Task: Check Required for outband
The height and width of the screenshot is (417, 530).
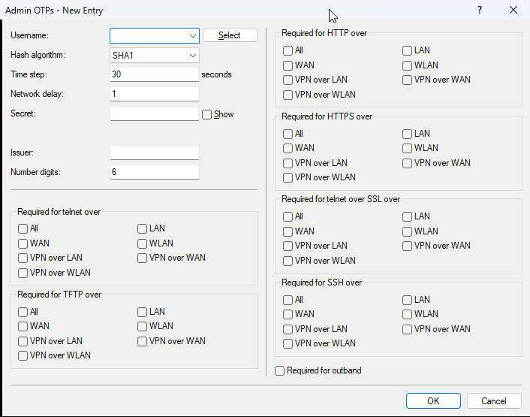Action: 280,370
